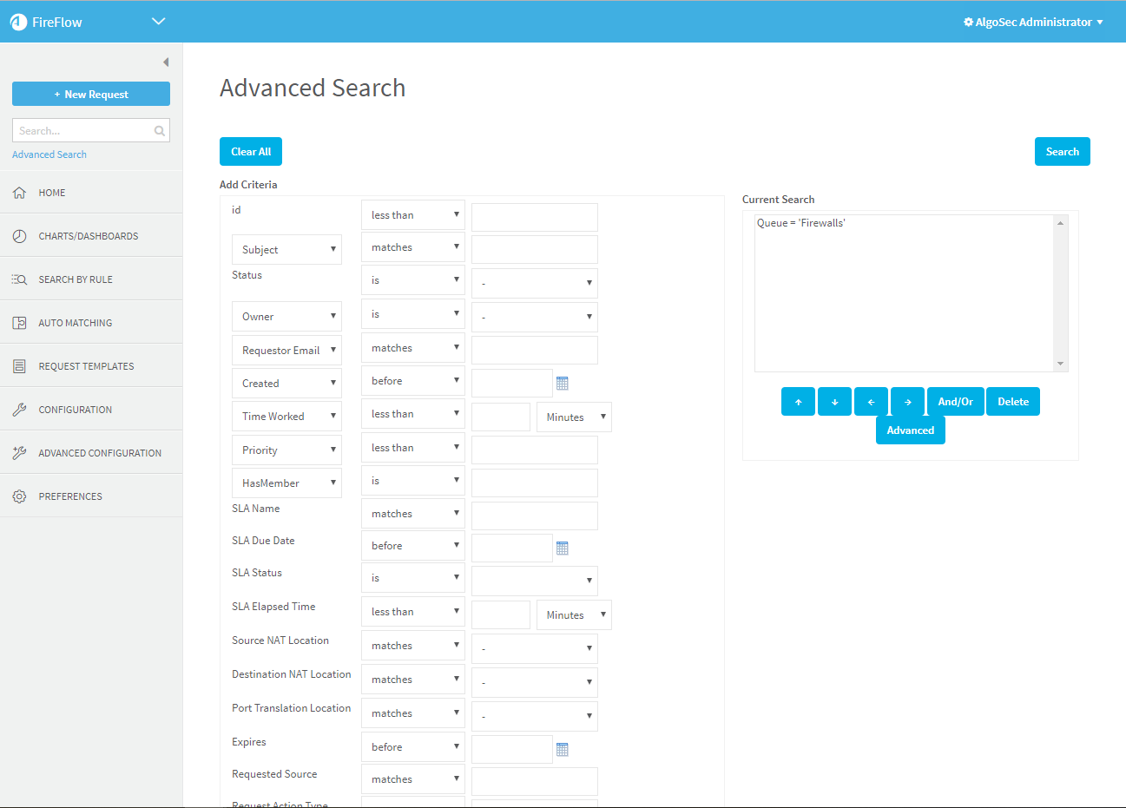Image resolution: width=1126 pixels, height=808 pixels.
Task: Click the move down arrow button
Action: [x=834, y=402]
